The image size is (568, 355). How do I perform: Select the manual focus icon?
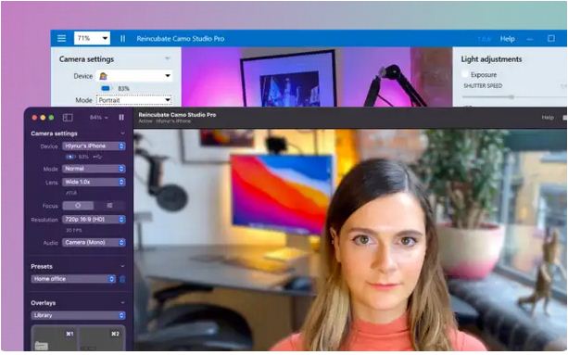pyautogui.click(x=109, y=206)
